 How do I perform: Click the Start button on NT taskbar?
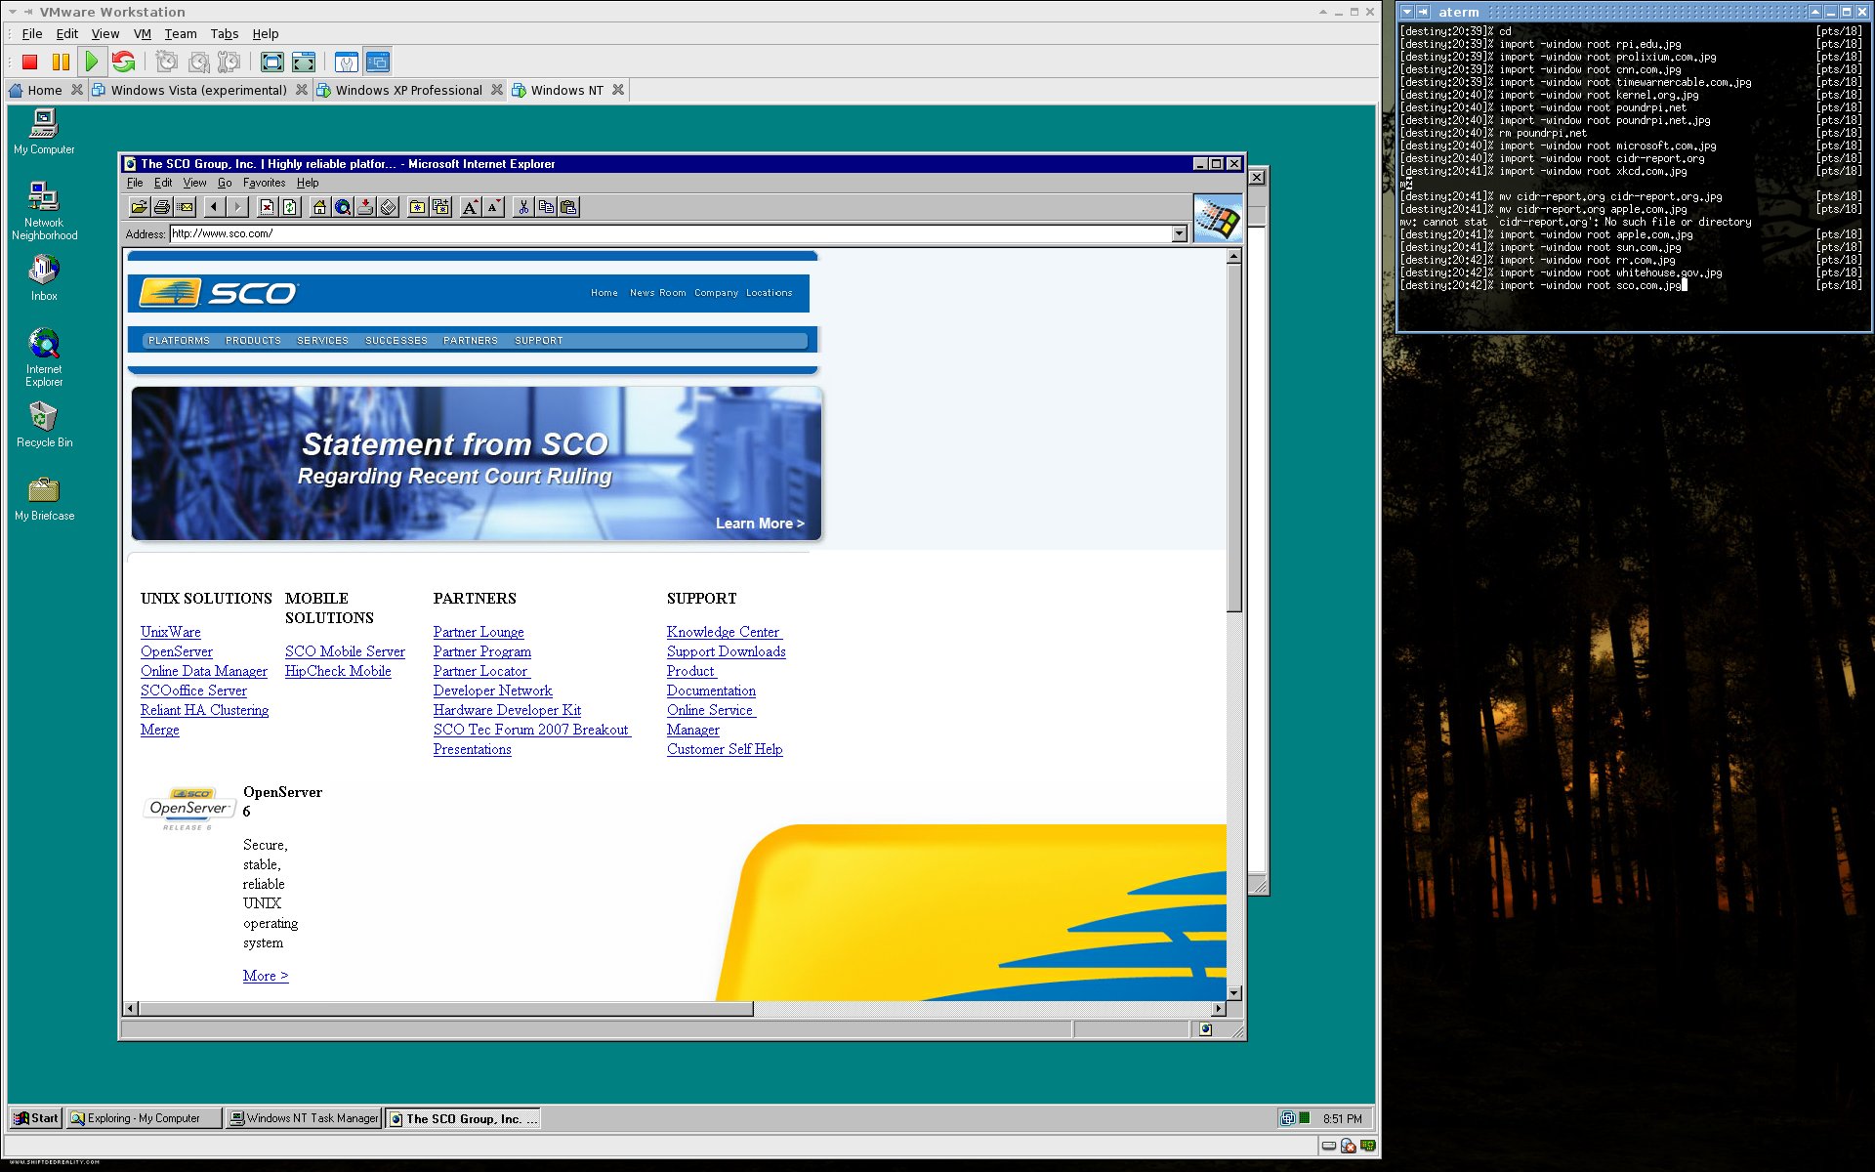click(36, 1119)
